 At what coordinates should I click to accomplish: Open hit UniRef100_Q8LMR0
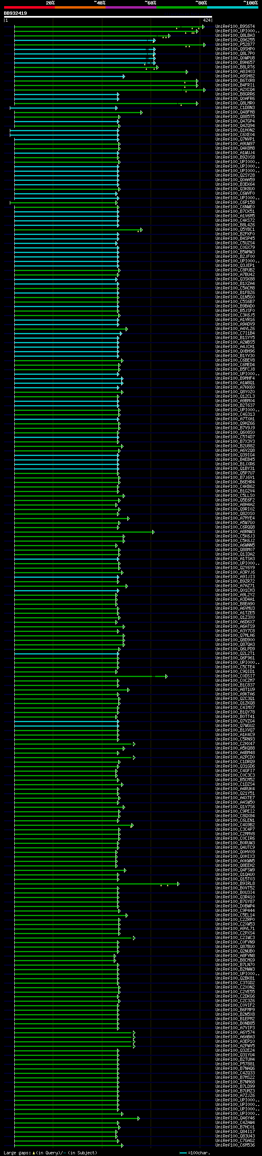(x=235, y=103)
